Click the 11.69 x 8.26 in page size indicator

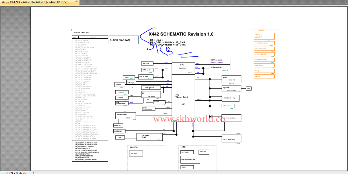tap(16, 173)
